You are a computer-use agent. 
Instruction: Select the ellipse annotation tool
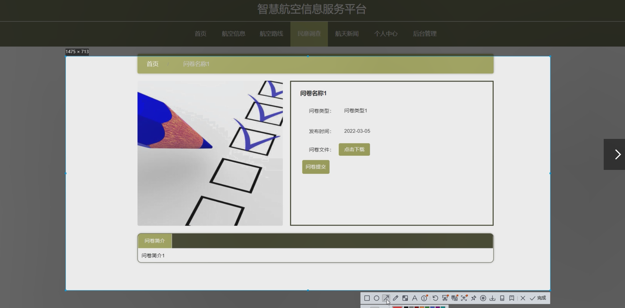coord(377,298)
